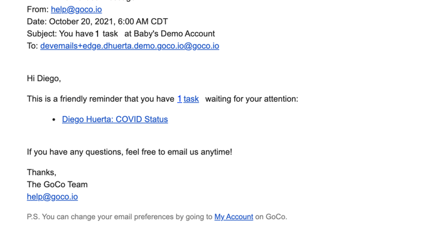The width and height of the screenshot is (432, 248).
Task: Click the devemails+edge.dhuerta recipient address link
Action: click(x=130, y=46)
